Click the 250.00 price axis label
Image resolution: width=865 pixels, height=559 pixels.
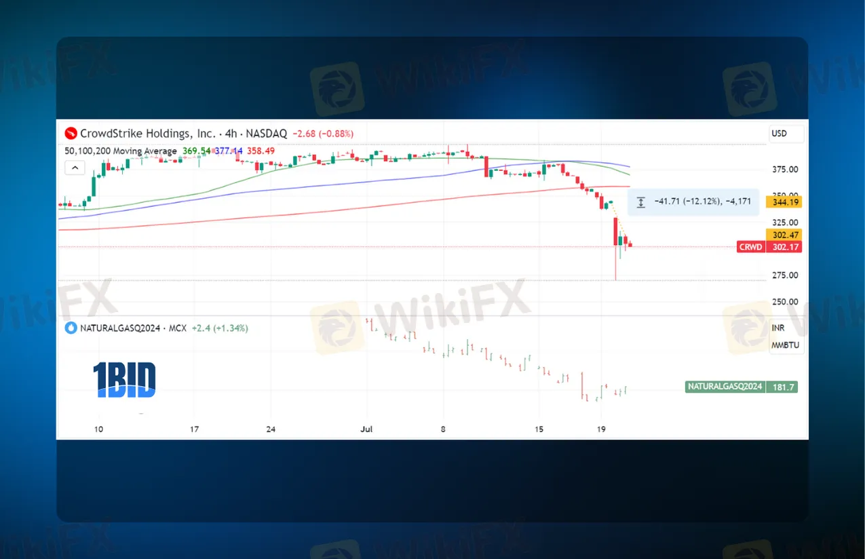click(785, 302)
